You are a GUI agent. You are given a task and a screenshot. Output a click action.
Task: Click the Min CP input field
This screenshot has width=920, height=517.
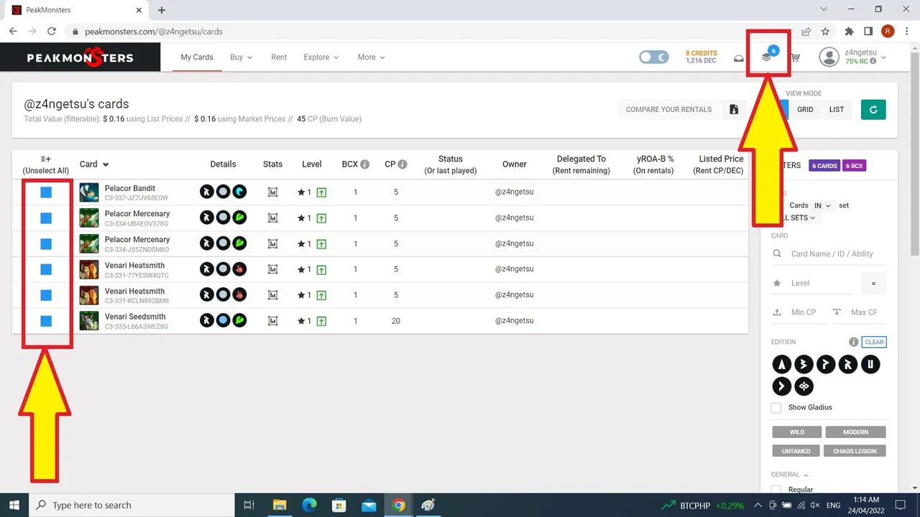(798, 312)
